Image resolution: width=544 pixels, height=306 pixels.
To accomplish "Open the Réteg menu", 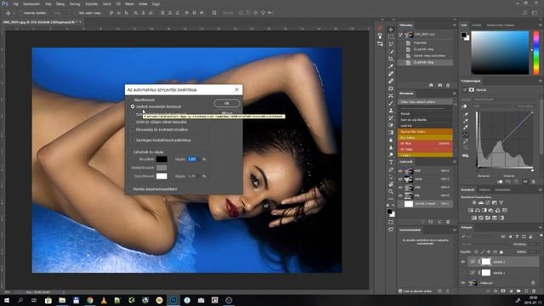I will pos(60,4).
